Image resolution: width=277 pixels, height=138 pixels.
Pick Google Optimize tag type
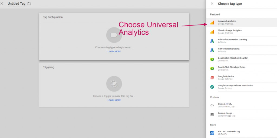point(242,78)
